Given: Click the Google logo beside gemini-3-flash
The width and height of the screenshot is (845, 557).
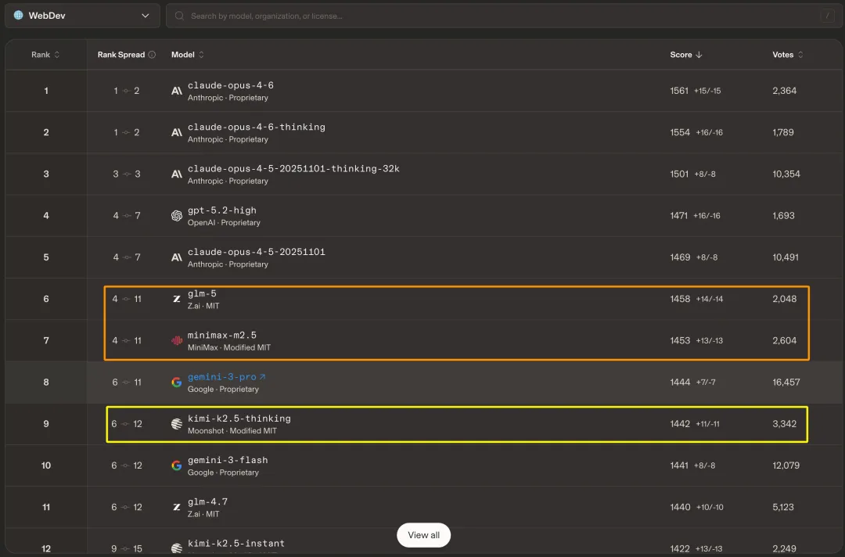Looking at the screenshot, I should (177, 465).
